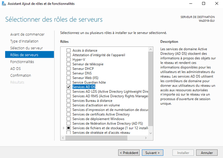Open the Type d'installation step

coord(24,41)
